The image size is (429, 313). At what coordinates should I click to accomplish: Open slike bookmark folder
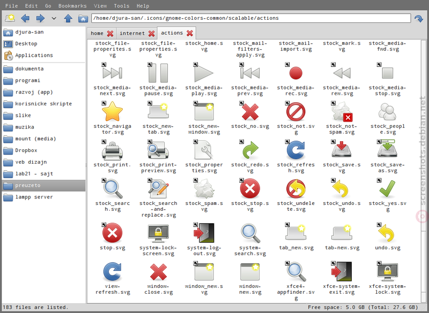tap(44, 116)
